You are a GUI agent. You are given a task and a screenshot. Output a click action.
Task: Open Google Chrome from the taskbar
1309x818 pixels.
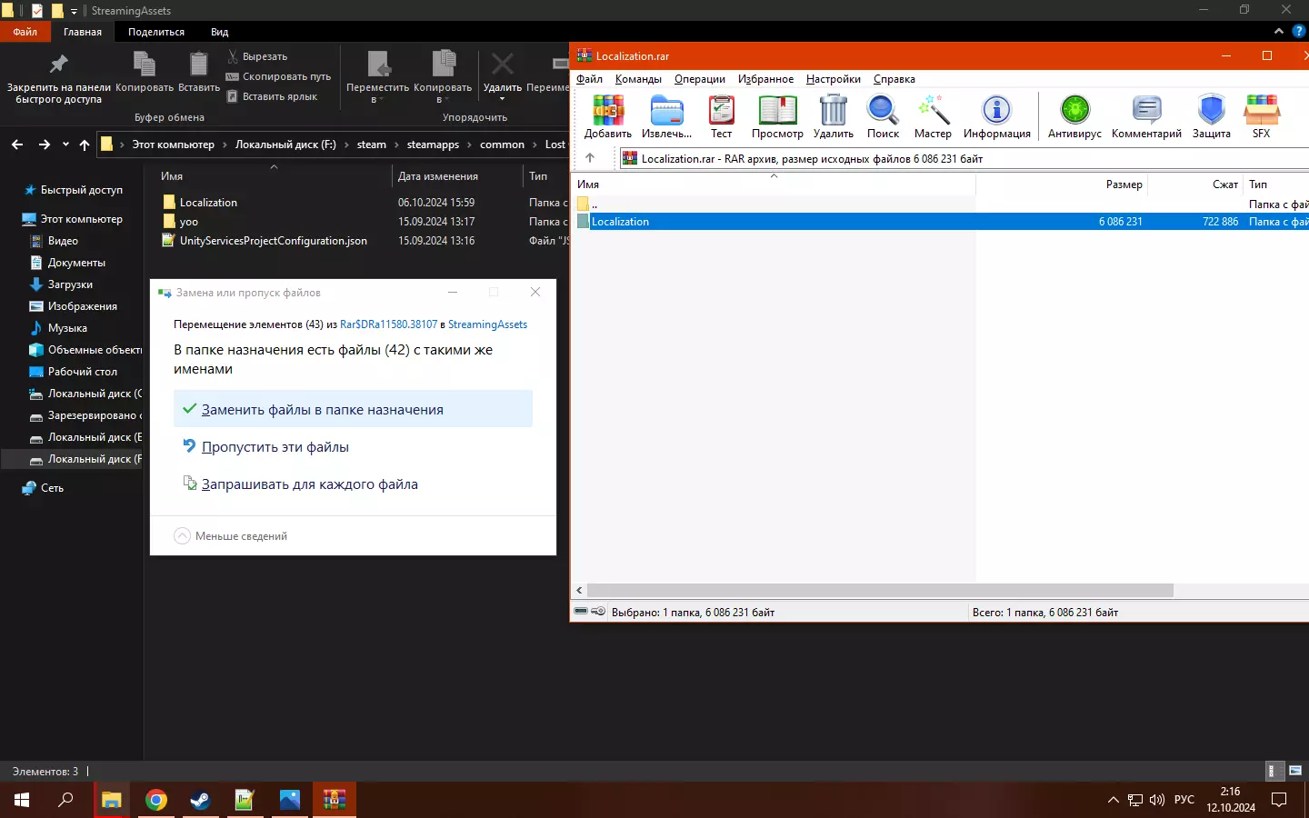[x=156, y=800]
